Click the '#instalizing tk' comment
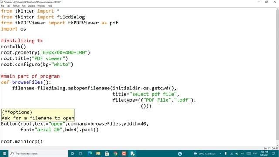This screenshot has height=157, width=279. click(x=22, y=41)
